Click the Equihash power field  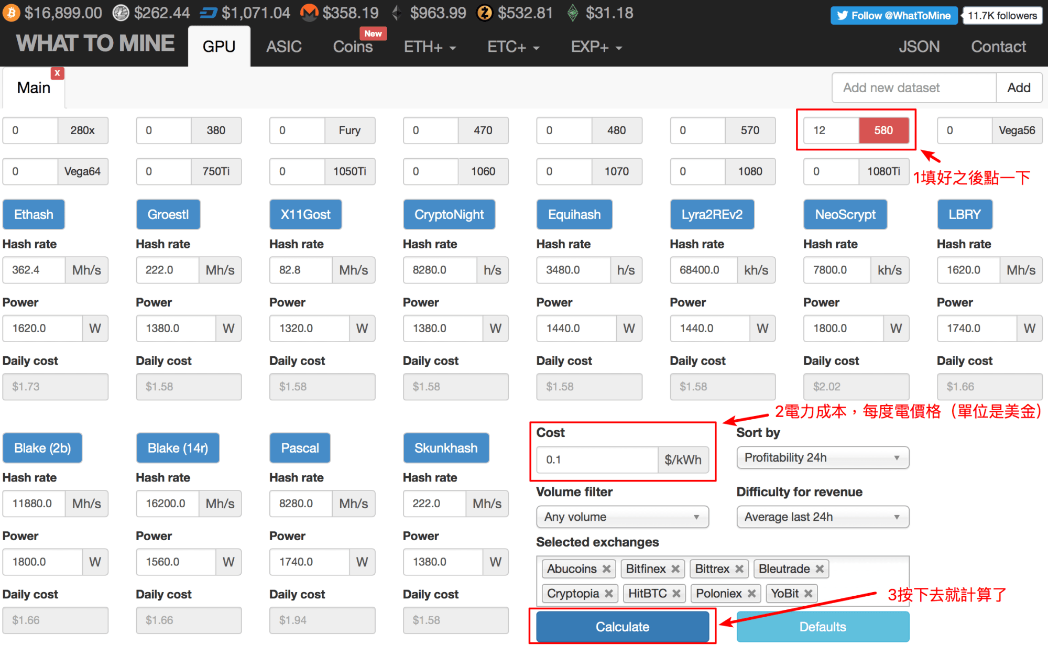coord(576,328)
